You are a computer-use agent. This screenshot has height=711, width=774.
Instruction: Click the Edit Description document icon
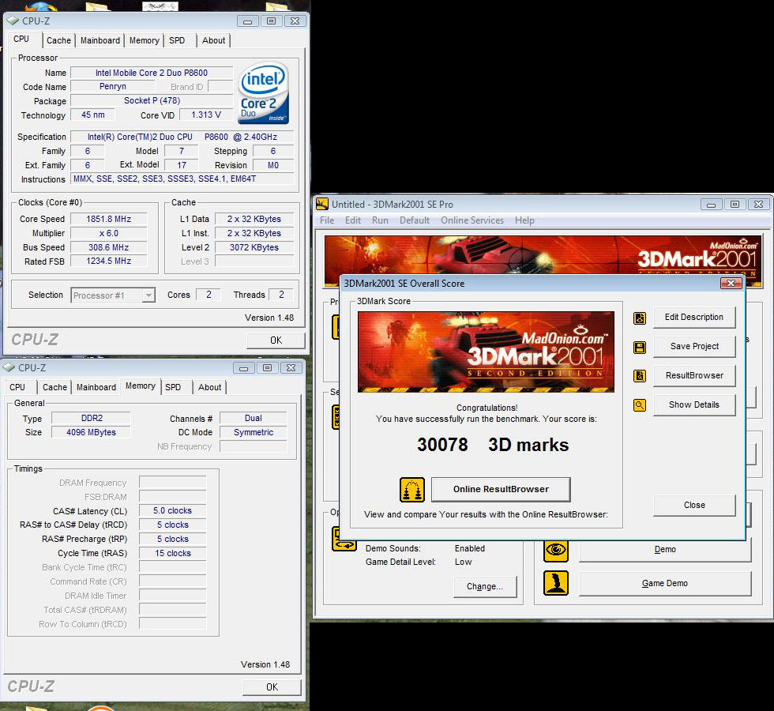point(640,318)
